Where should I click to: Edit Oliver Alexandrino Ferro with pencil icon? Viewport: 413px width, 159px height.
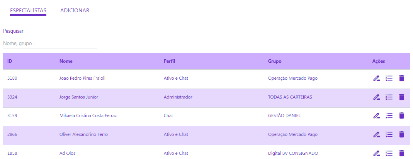[376, 134]
